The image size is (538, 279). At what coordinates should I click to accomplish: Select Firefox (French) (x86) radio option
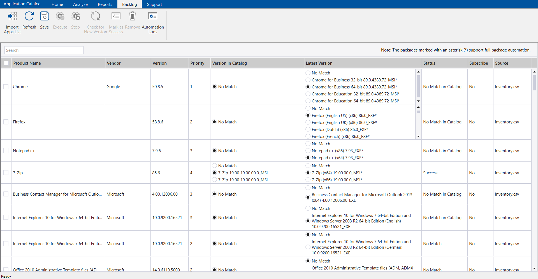point(308,136)
